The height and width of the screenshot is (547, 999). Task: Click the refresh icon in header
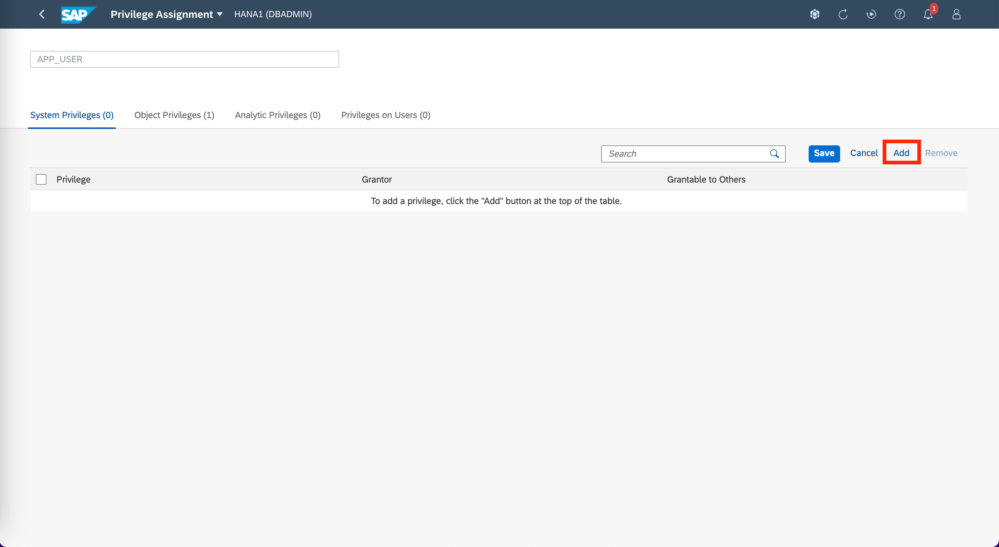[x=843, y=14]
